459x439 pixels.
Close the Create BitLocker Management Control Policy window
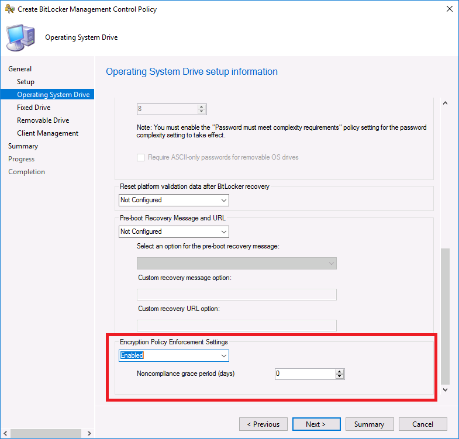(449, 9)
